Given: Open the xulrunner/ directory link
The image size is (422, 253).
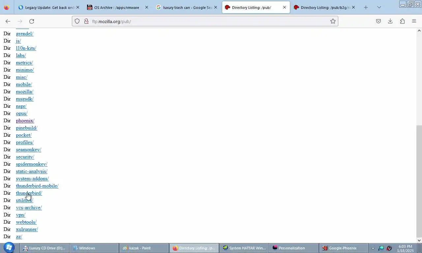Looking at the screenshot, I should pyautogui.click(x=27, y=229).
